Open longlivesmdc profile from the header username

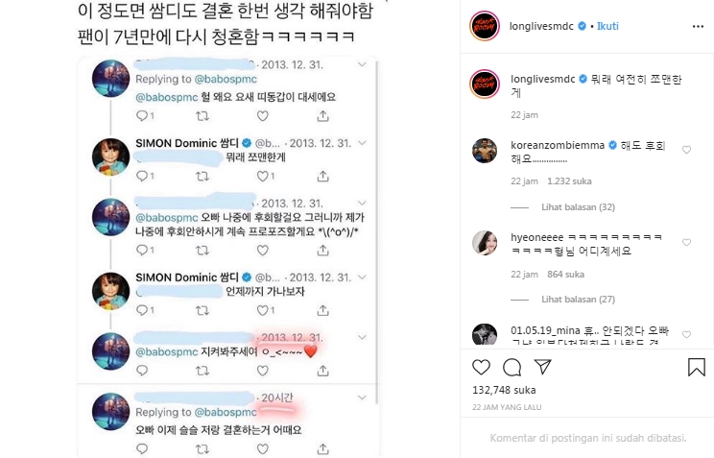tap(541, 26)
